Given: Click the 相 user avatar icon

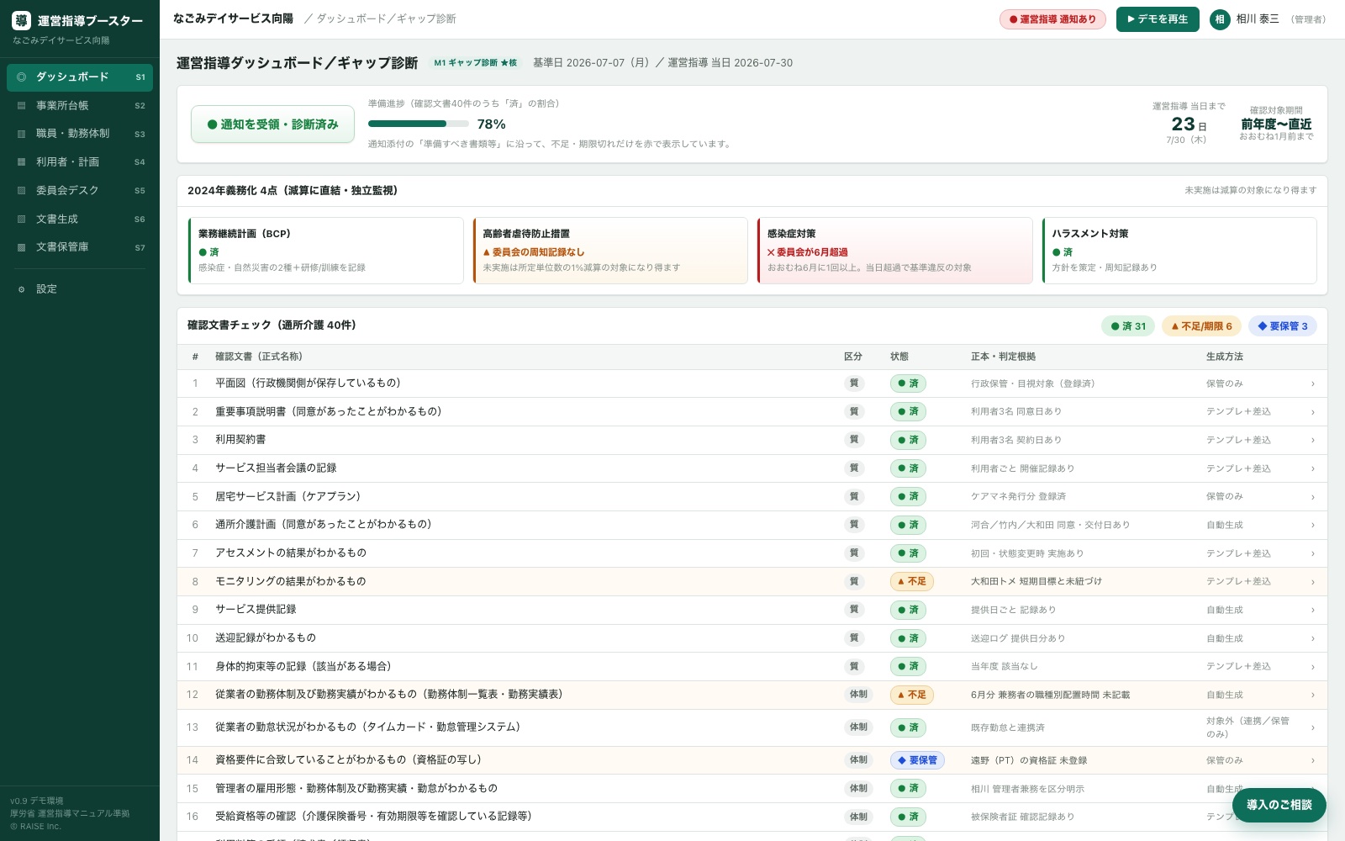Looking at the screenshot, I should [x=1220, y=19].
